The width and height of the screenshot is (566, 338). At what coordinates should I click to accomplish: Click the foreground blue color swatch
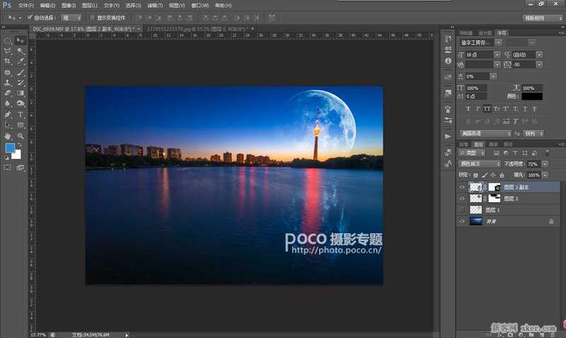[x=9, y=148]
